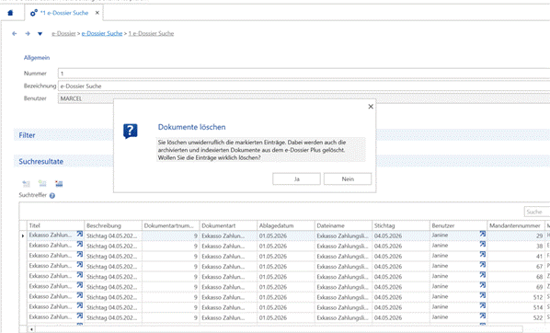The height and width of the screenshot is (333, 550).
Task: Sort by the Dateiname column header
Action: click(343, 225)
